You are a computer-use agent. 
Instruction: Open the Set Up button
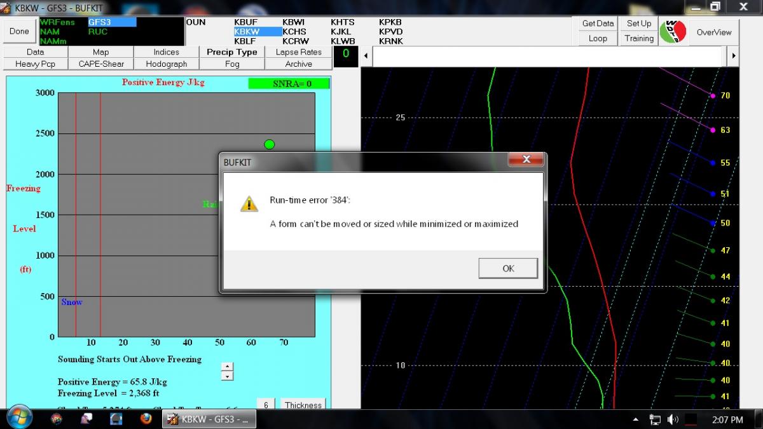point(639,24)
